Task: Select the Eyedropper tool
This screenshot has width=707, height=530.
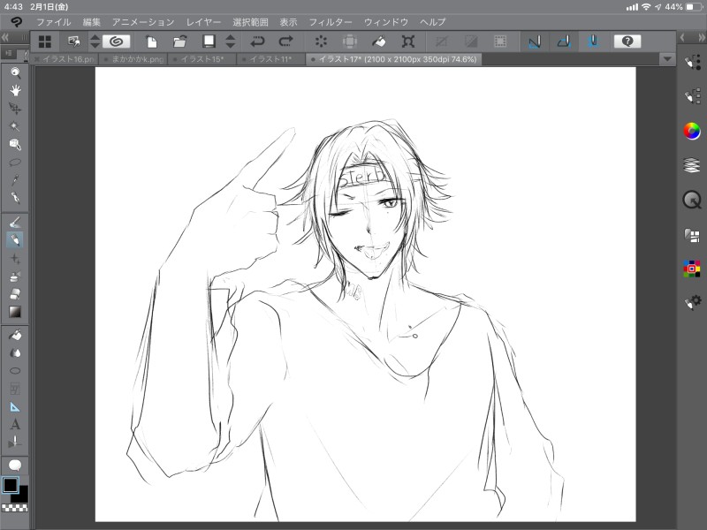Action: [15, 180]
